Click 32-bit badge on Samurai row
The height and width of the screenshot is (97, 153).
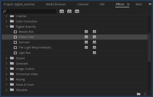click(94, 42)
